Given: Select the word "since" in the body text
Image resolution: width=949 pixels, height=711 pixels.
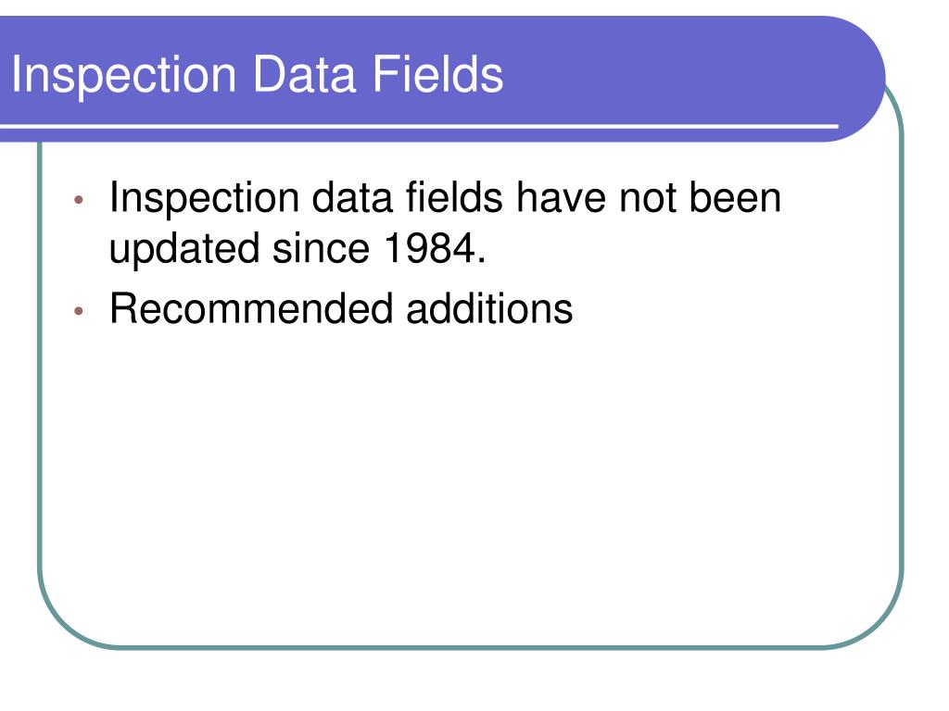Looking at the screenshot, I should (321, 248).
